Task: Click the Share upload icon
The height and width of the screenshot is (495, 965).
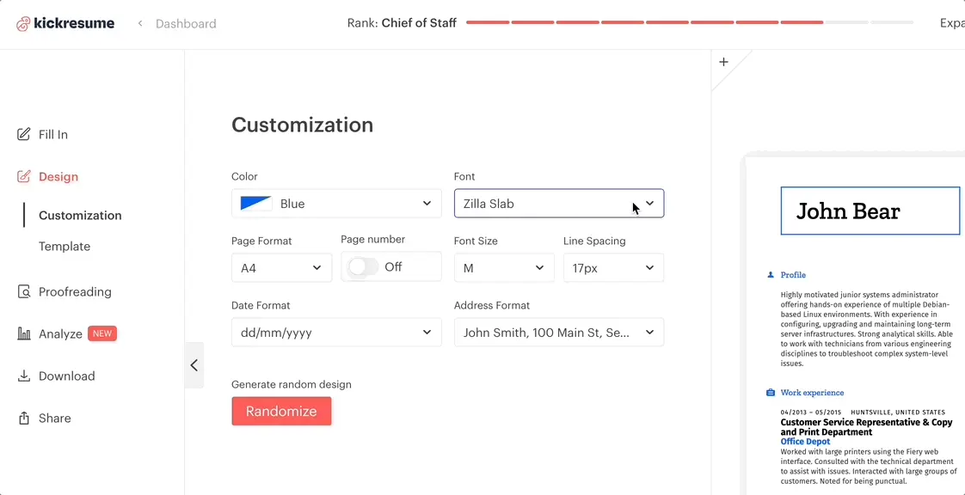Action: (x=24, y=418)
